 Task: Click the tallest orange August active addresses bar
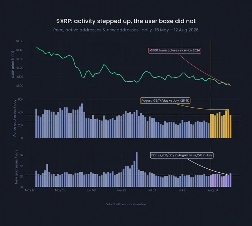228,124
